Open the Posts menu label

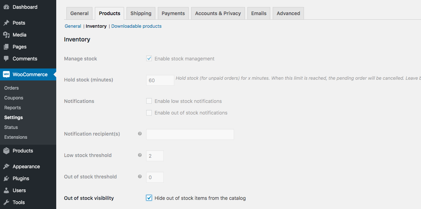click(x=19, y=23)
